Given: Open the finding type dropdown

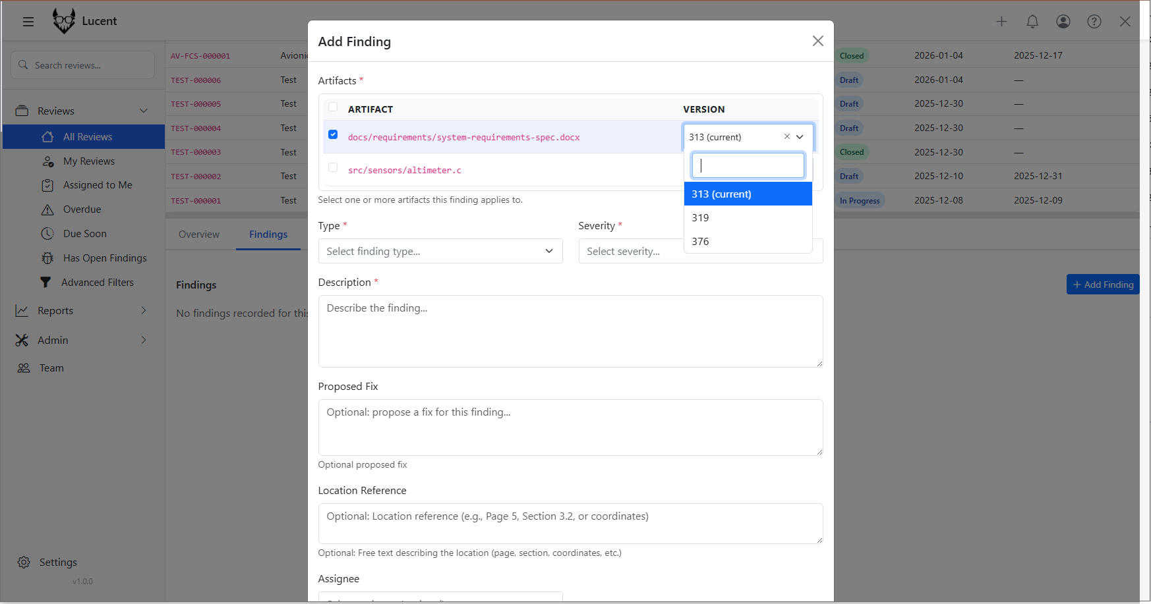Looking at the screenshot, I should [x=440, y=251].
